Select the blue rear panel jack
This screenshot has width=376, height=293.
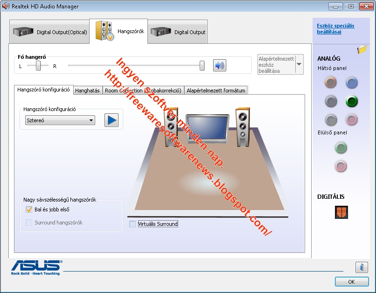pos(352,83)
